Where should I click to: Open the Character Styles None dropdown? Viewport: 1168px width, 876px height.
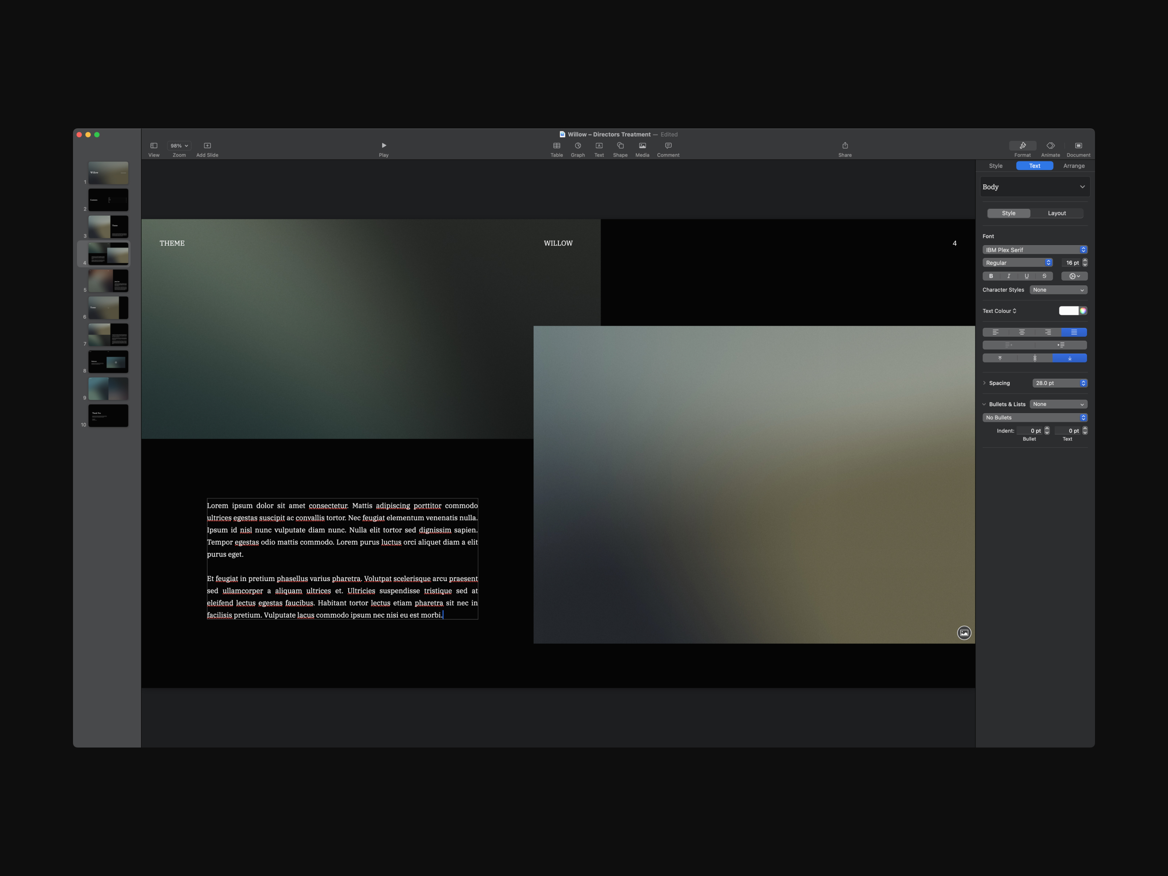(1058, 290)
